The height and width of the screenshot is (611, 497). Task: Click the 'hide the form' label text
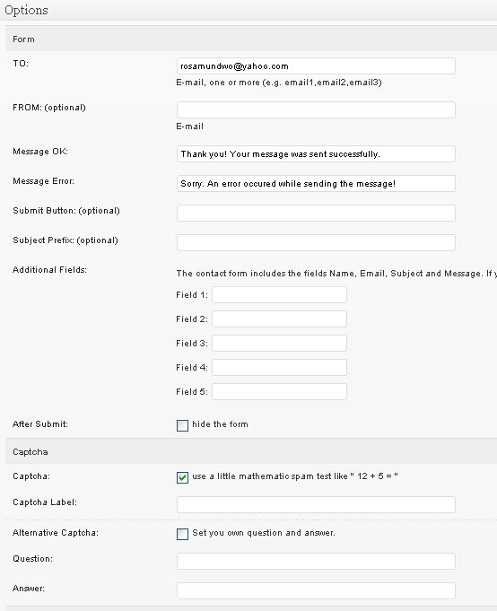220,424
